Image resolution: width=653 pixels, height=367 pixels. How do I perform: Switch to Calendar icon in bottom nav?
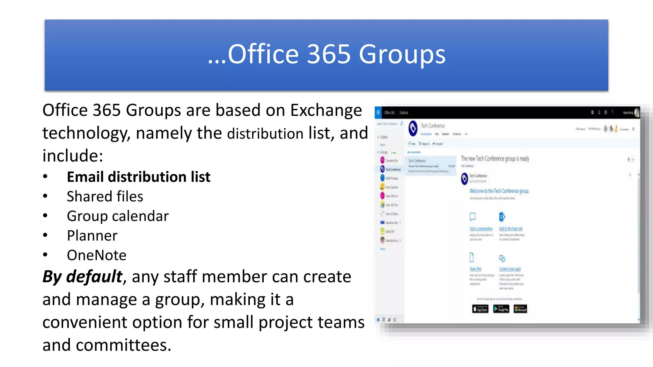click(x=384, y=320)
